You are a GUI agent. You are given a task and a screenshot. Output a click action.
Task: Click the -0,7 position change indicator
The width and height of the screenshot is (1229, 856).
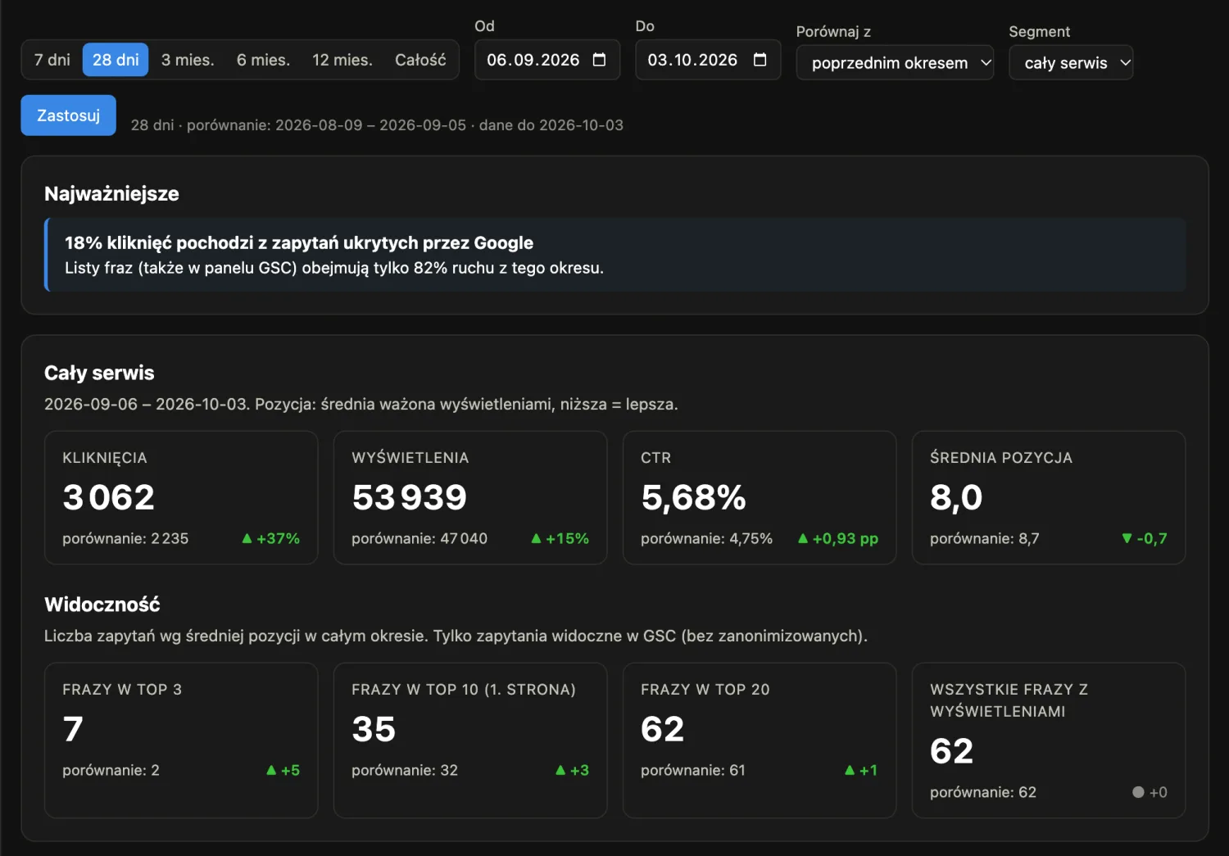tap(1145, 538)
